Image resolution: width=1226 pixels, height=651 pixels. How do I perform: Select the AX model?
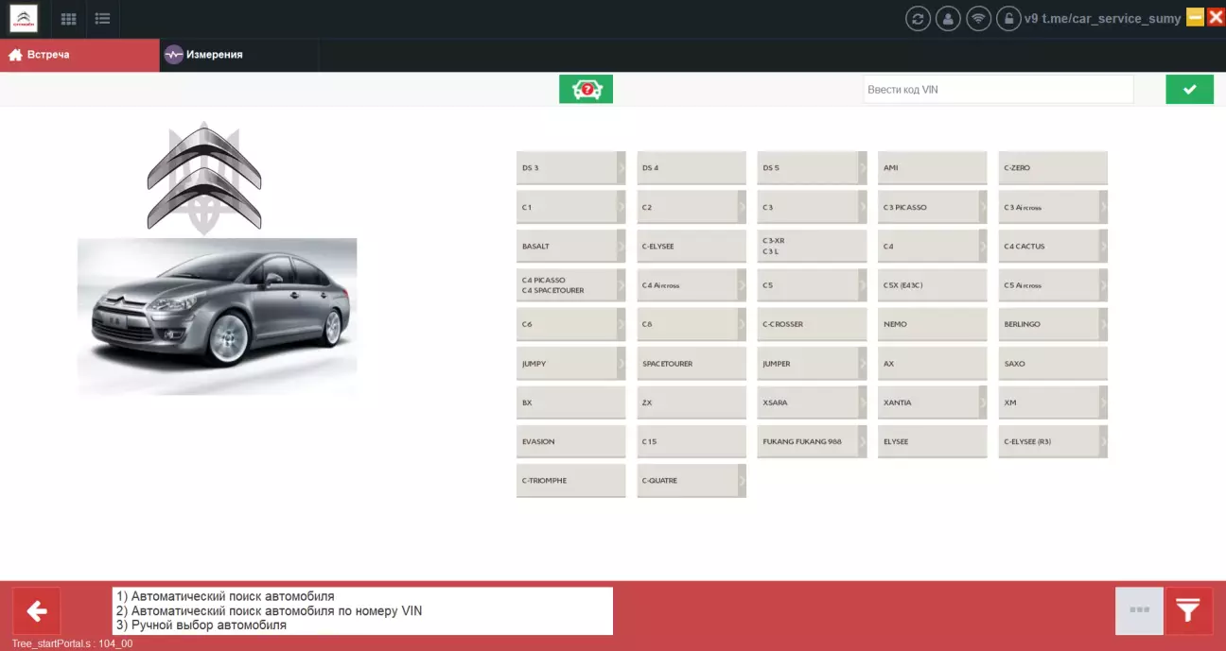tap(932, 364)
